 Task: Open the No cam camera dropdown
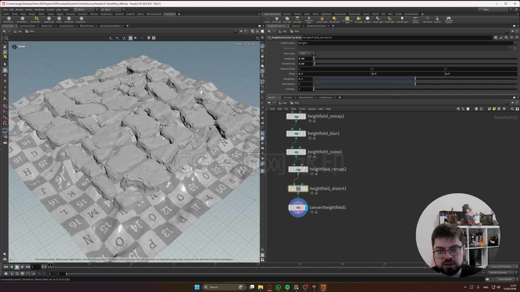[252, 44]
